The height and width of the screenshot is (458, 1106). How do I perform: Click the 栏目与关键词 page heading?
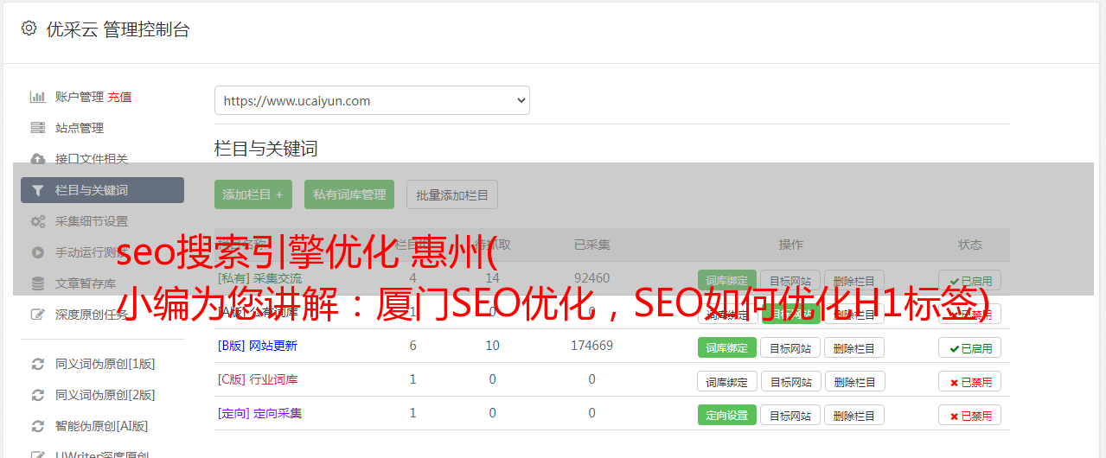pyautogui.click(x=266, y=149)
